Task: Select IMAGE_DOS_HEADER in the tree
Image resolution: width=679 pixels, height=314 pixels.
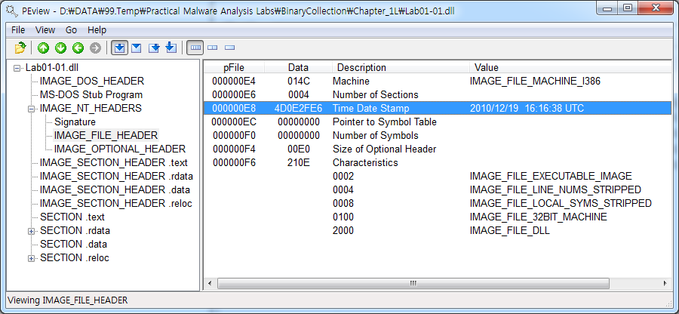Action: (91, 81)
